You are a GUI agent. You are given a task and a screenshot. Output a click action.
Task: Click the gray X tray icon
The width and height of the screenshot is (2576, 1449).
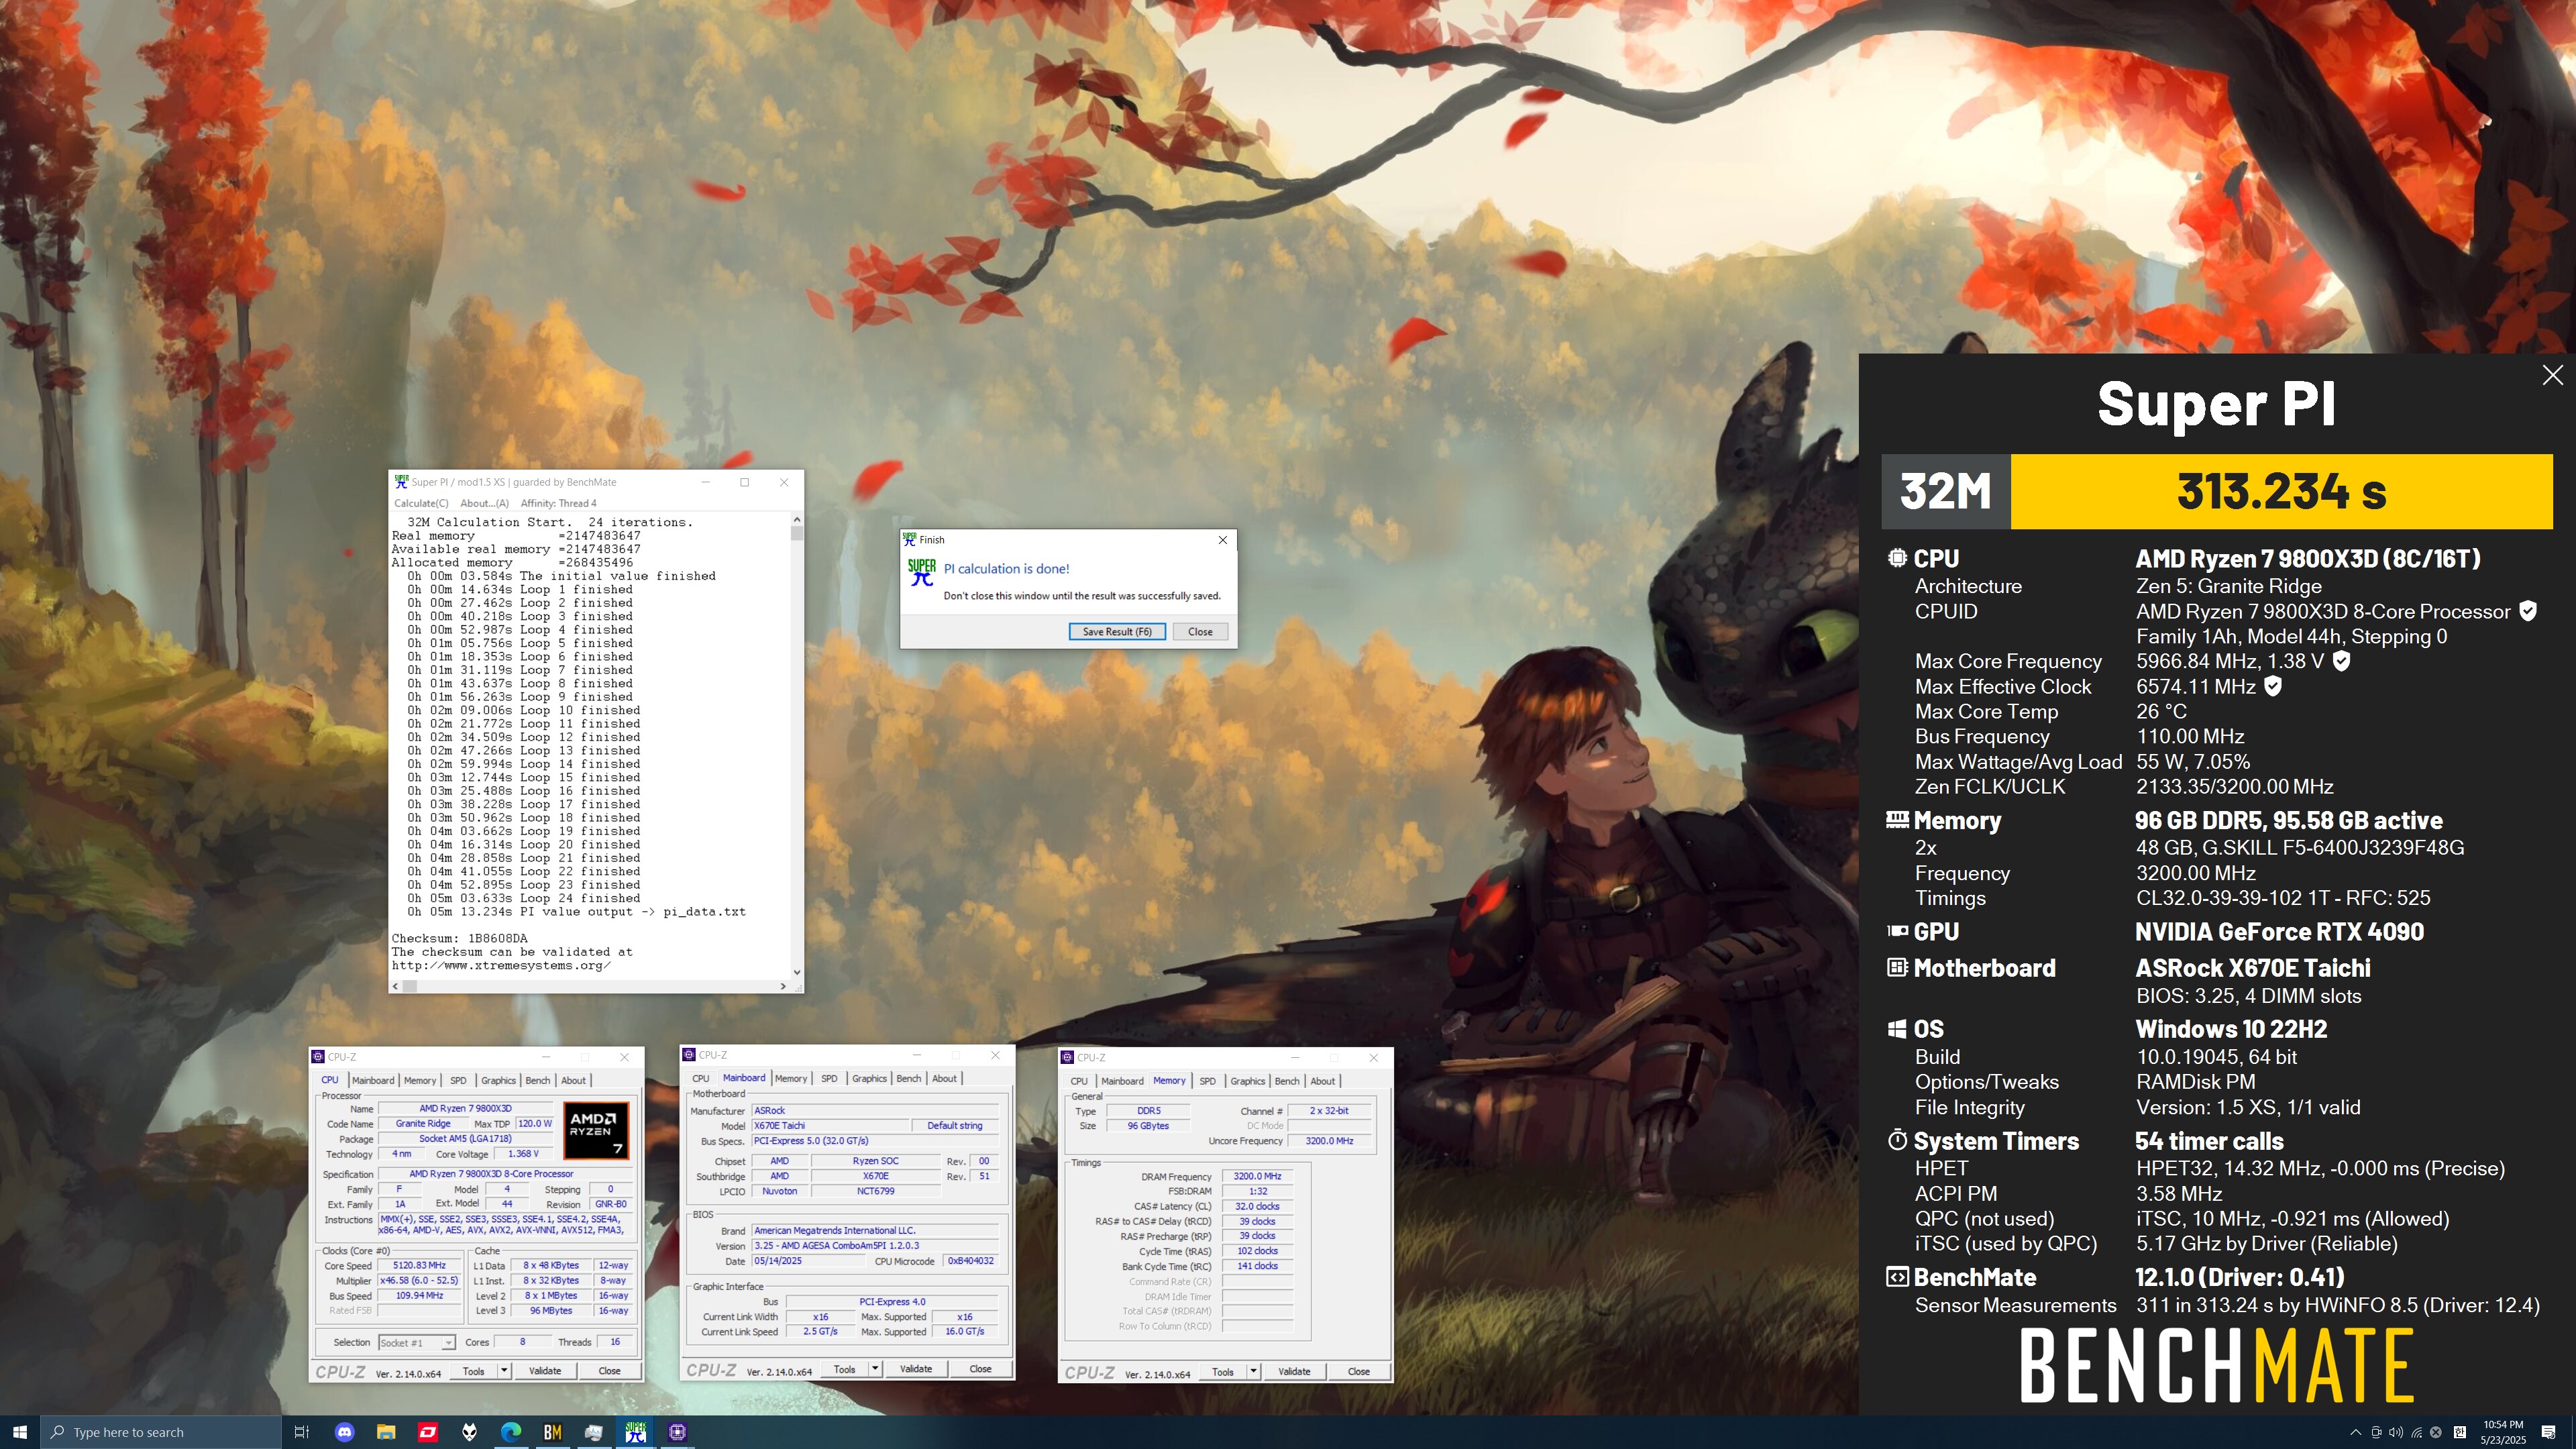2436,1432
